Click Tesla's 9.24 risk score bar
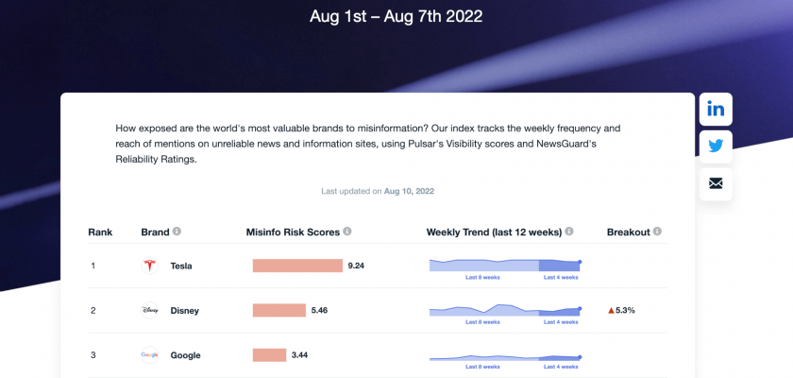 click(297, 266)
